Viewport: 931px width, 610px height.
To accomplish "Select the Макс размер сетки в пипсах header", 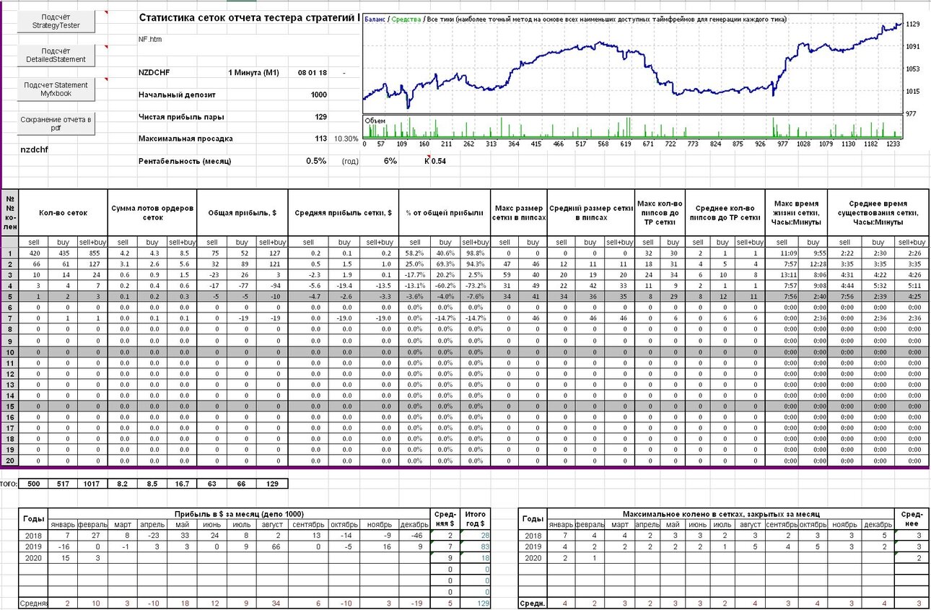I will pos(519,213).
